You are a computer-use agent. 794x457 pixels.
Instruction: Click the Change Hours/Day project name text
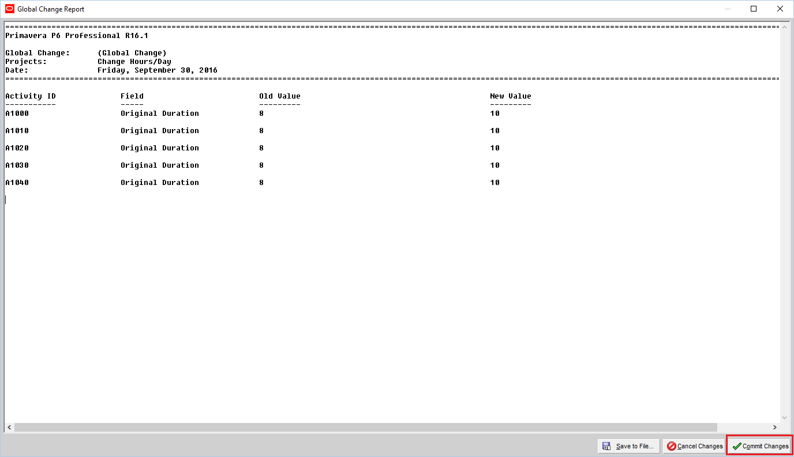[134, 62]
